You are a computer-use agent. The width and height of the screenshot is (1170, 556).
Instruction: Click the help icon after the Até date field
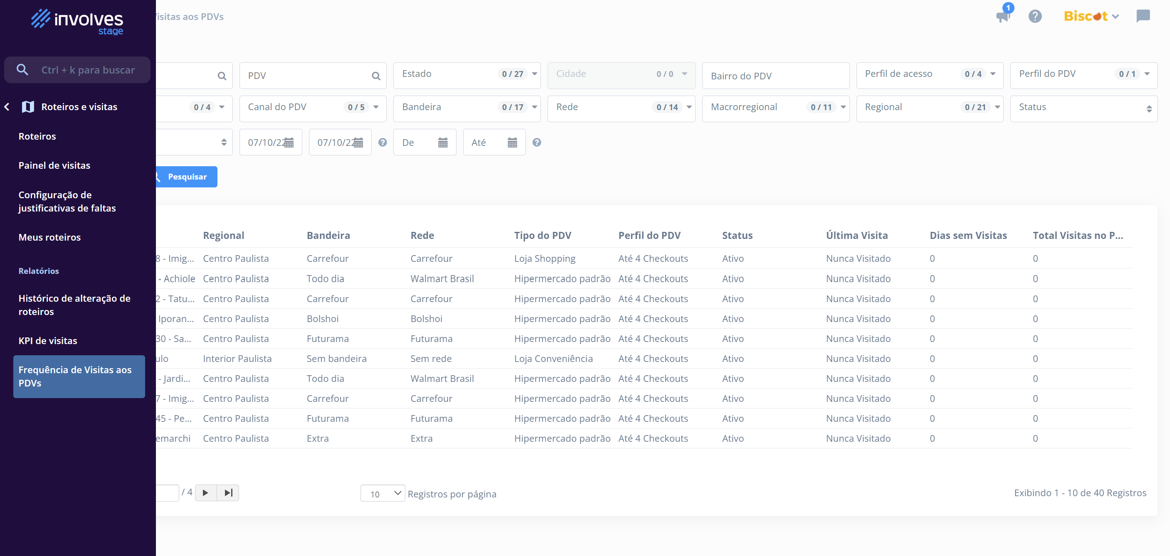point(536,143)
